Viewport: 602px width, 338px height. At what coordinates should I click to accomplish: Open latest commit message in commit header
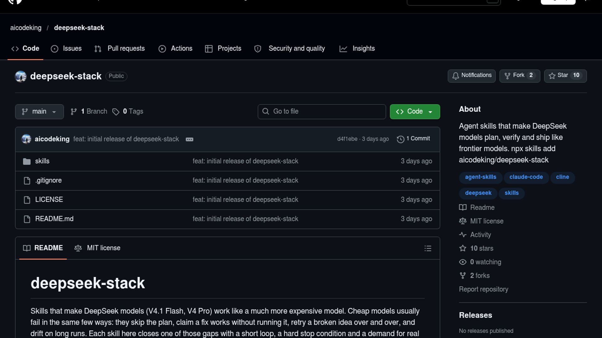click(x=126, y=139)
